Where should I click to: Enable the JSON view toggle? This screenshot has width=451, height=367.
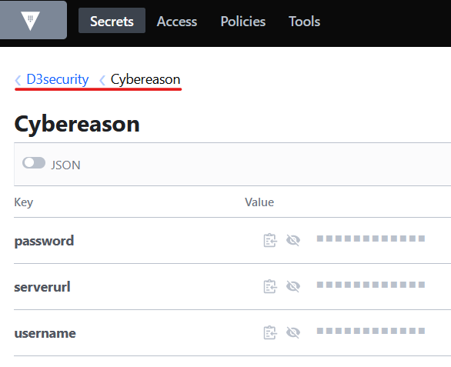tap(34, 163)
